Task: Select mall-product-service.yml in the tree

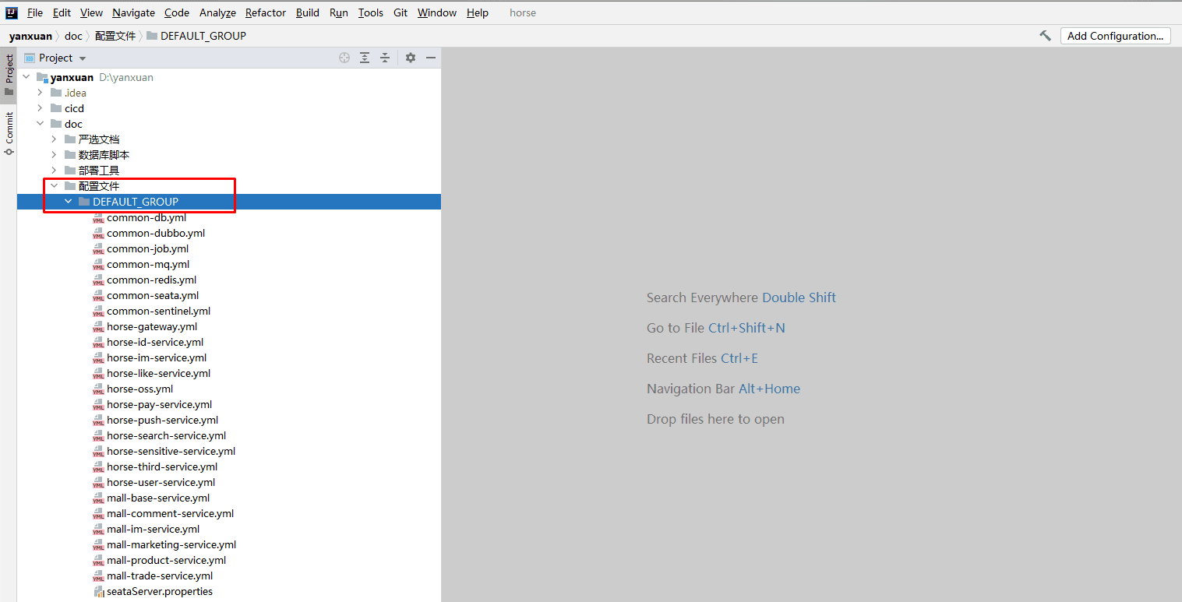Action: 166,561
